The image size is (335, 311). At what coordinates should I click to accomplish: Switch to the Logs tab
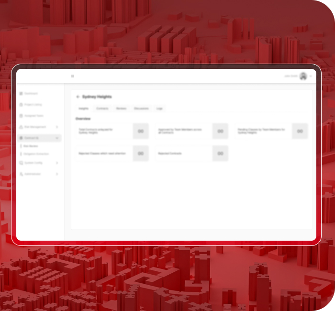pos(159,109)
